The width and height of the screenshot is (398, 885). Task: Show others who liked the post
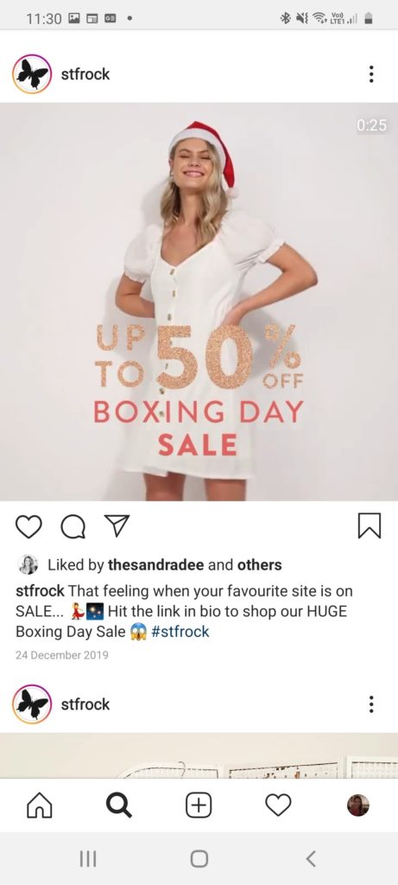(x=259, y=564)
